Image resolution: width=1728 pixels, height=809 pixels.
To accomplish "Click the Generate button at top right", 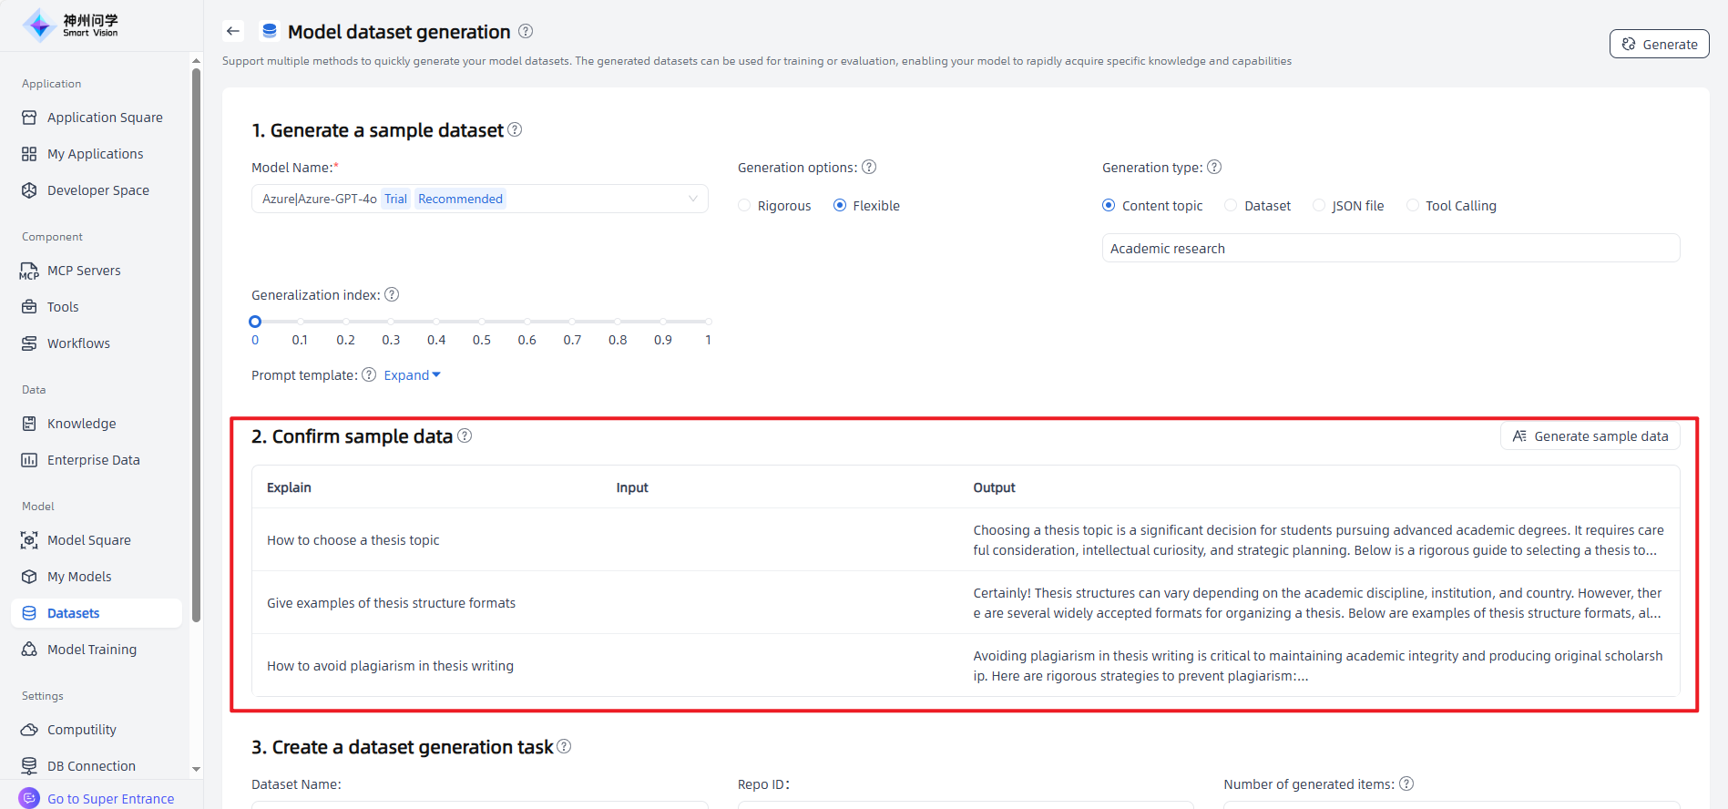I will tap(1659, 44).
